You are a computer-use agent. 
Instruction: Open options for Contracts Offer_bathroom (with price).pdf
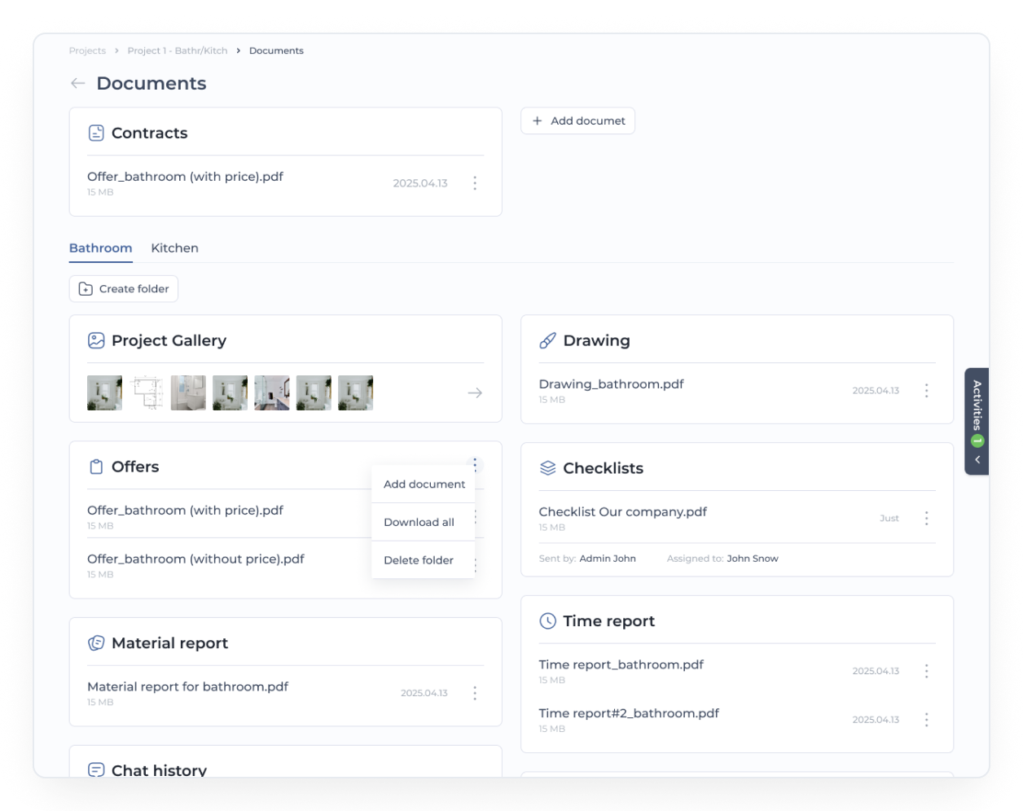click(x=475, y=183)
